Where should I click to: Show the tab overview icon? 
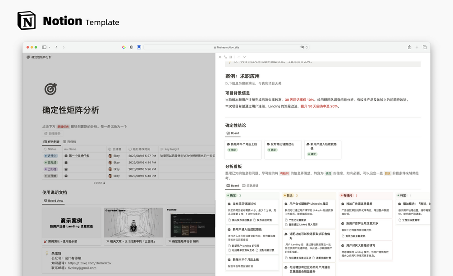coord(425,47)
